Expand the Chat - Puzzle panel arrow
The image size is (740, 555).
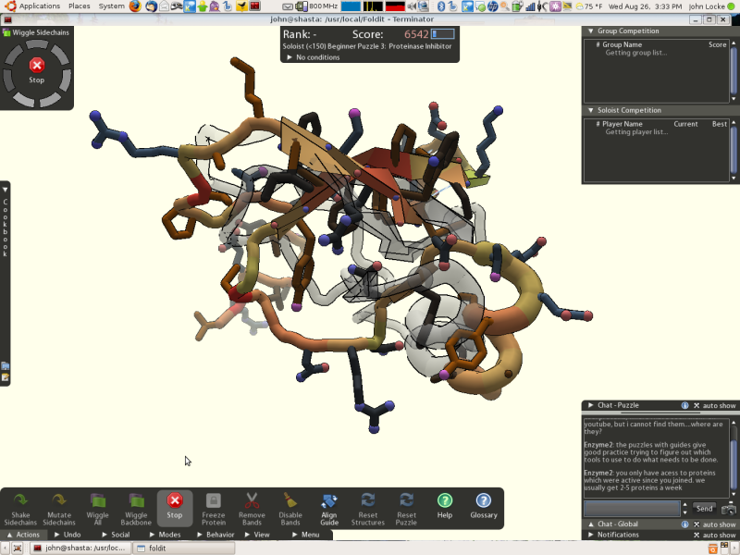tap(590, 405)
